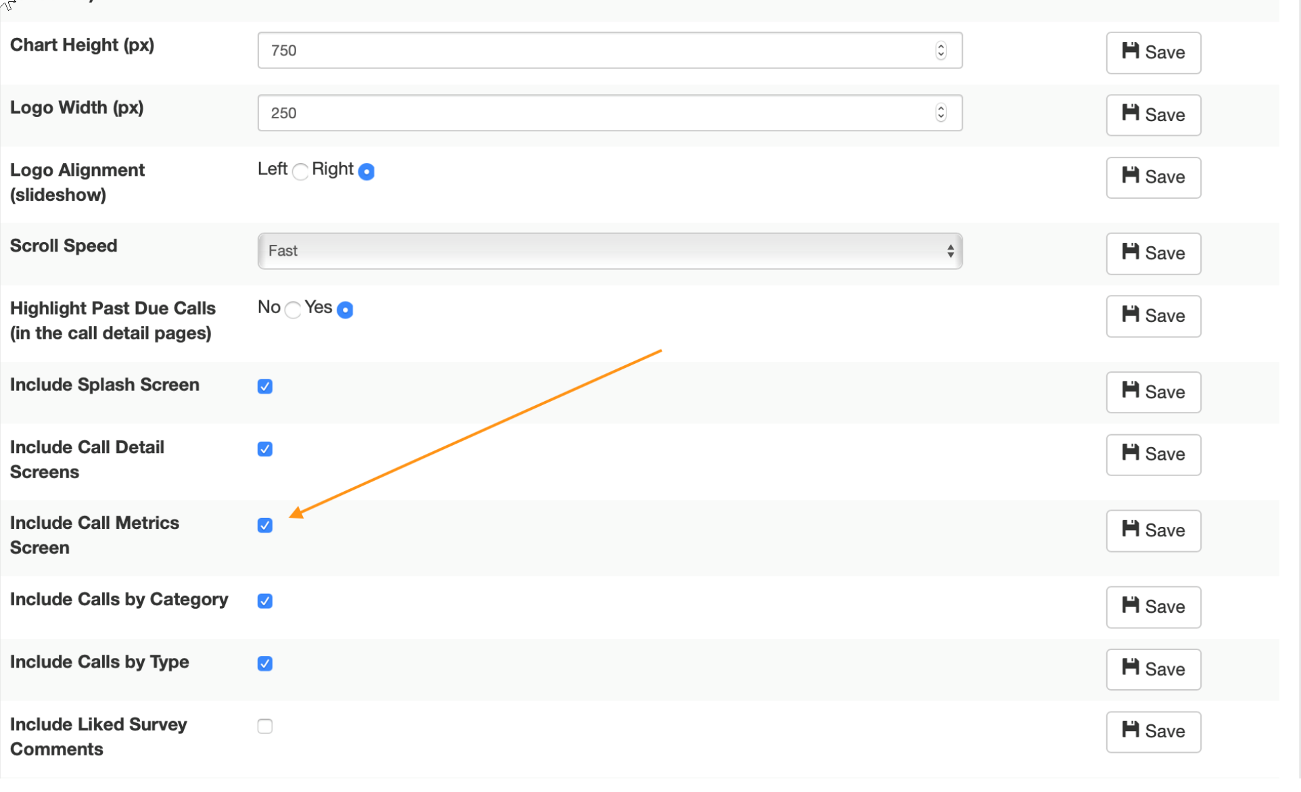Click into the Chart Height input field
Image resolution: width=1301 pixels, height=792 pixels.
click(x=609, y=51)
